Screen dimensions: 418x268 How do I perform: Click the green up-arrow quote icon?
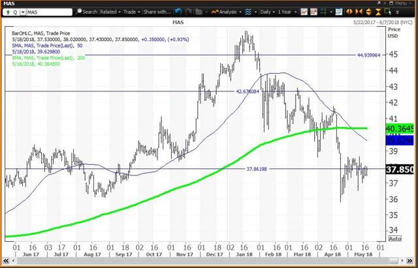[8, 12]
